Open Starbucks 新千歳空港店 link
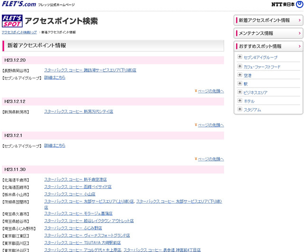 [x=76, y=179]
